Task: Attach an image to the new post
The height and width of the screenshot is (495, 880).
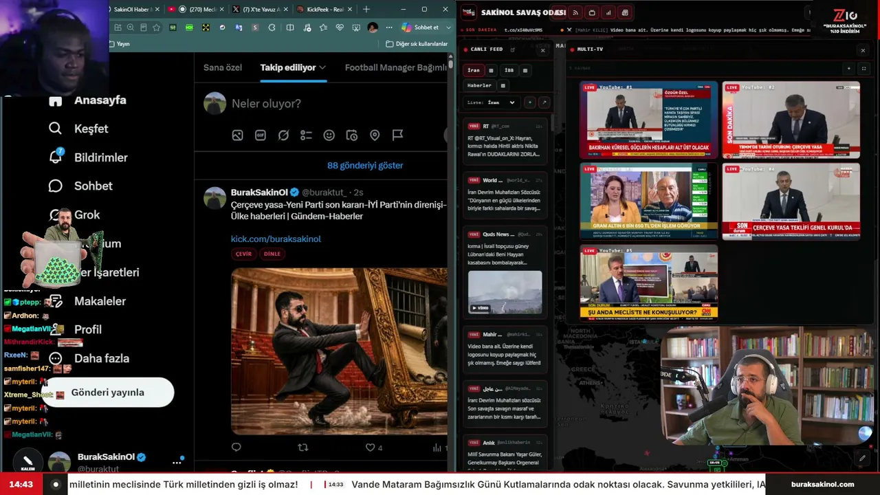Action: pyautogui.click(x=237, y=135)
